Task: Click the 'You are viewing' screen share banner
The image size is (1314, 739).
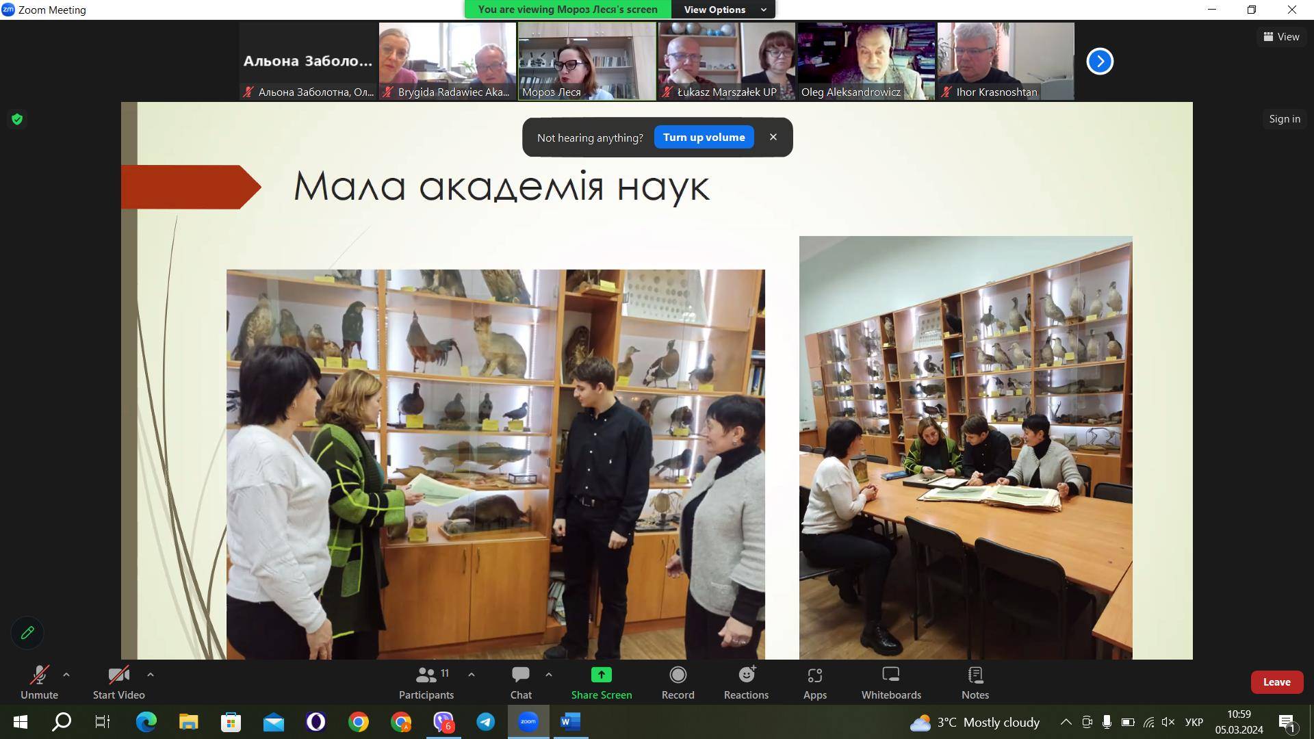Action: (x=567, y=10)
